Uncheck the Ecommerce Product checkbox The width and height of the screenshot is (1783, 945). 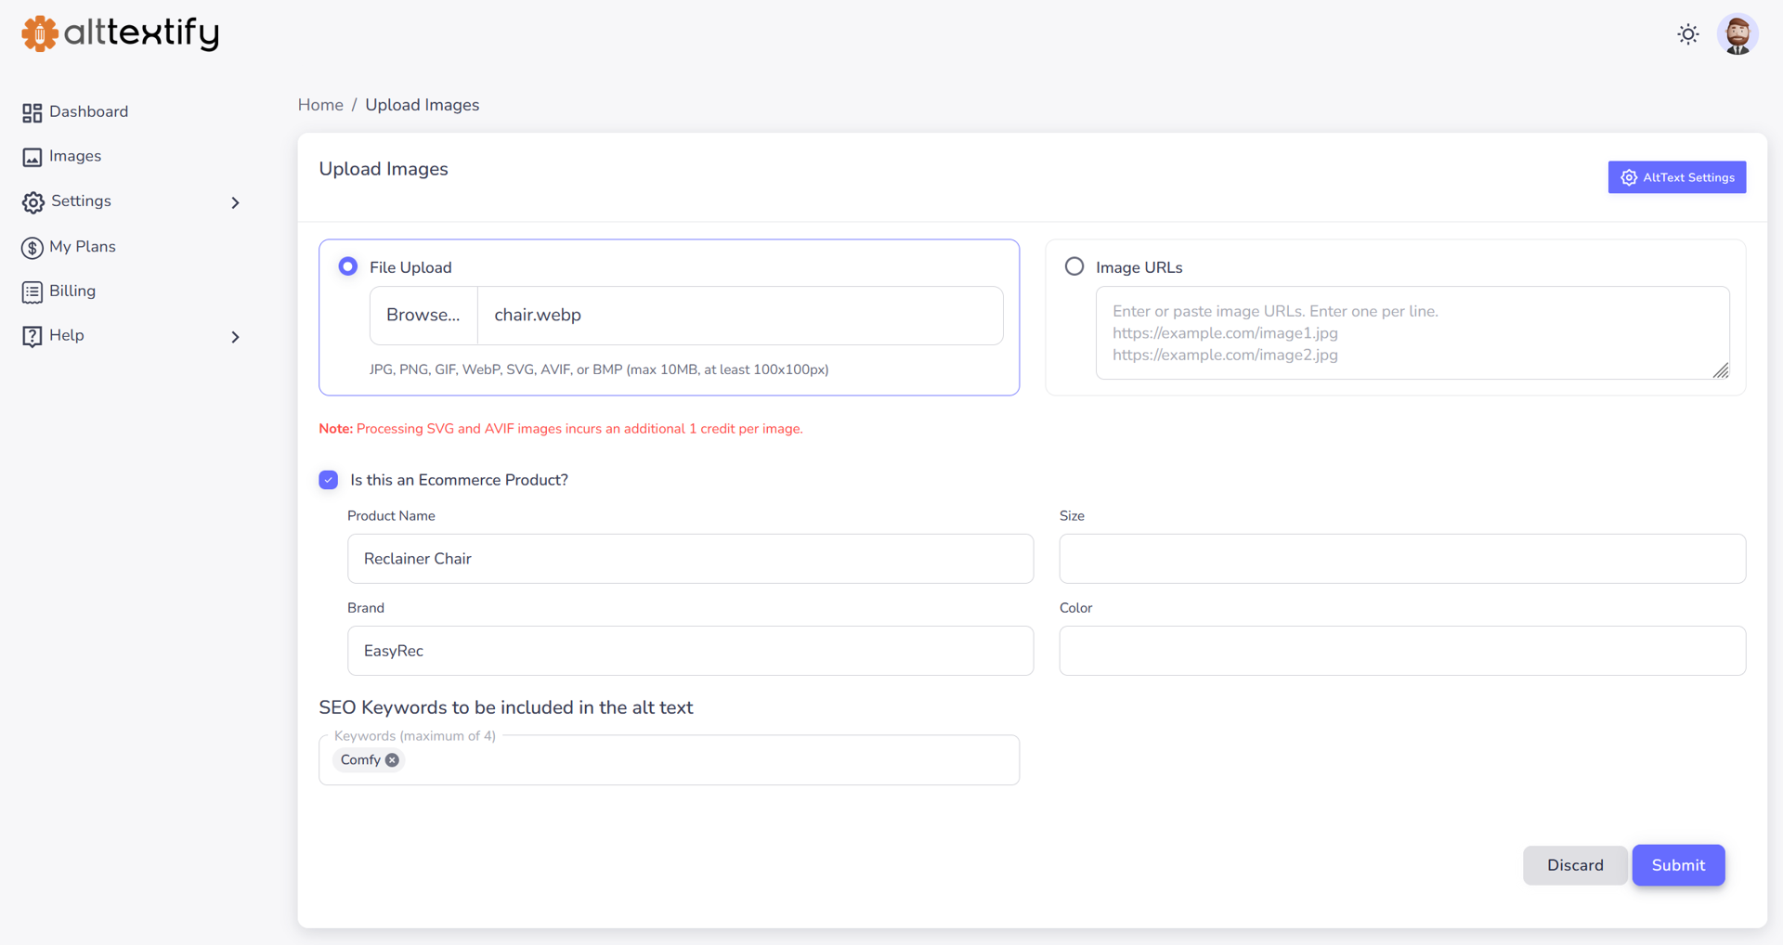click(329, 480)
